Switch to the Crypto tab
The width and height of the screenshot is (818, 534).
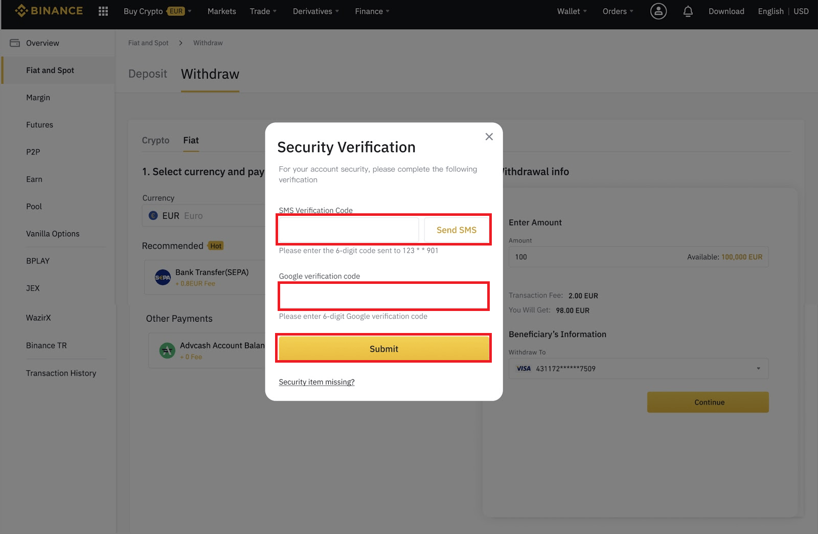(x=155, y=140)
